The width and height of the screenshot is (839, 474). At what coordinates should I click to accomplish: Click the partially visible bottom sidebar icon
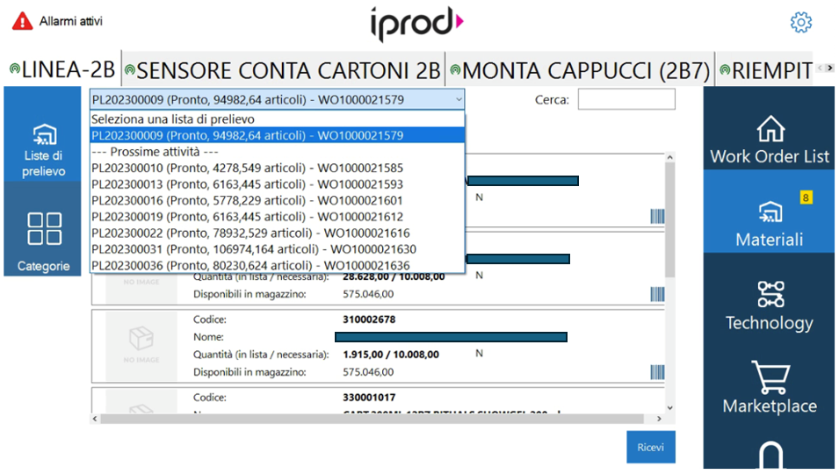click(x=770, y=455)
